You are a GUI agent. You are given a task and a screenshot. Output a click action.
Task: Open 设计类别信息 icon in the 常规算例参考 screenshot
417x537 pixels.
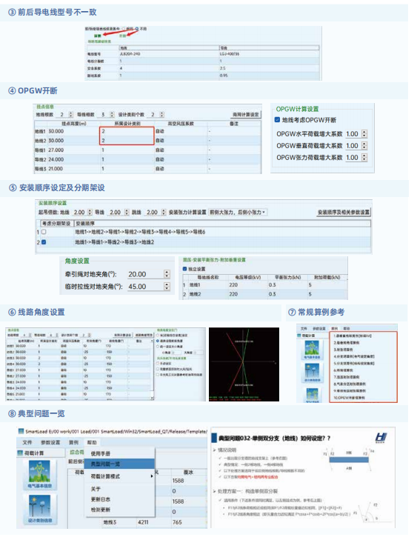tap(312, 373)
